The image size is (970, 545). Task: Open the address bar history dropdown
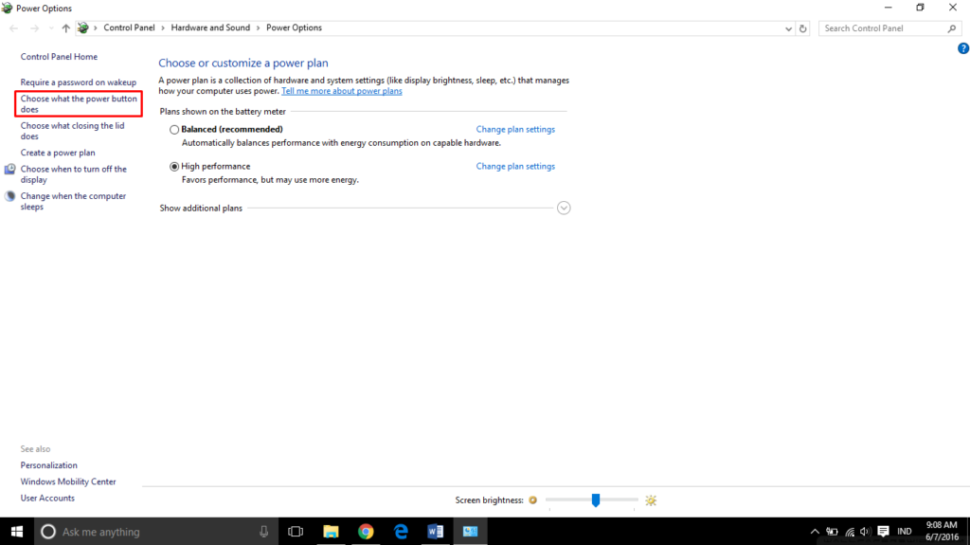coord(788,28)
